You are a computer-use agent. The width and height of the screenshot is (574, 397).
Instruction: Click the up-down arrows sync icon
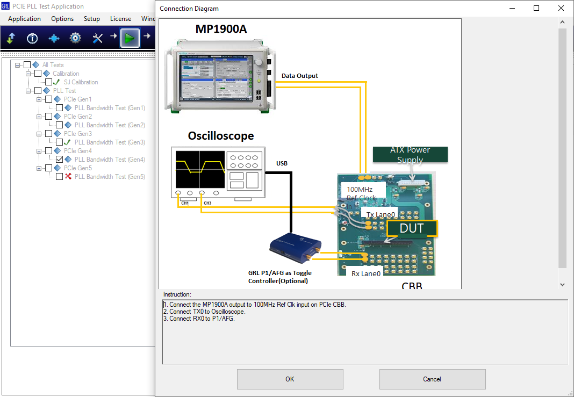pos(11,38)
